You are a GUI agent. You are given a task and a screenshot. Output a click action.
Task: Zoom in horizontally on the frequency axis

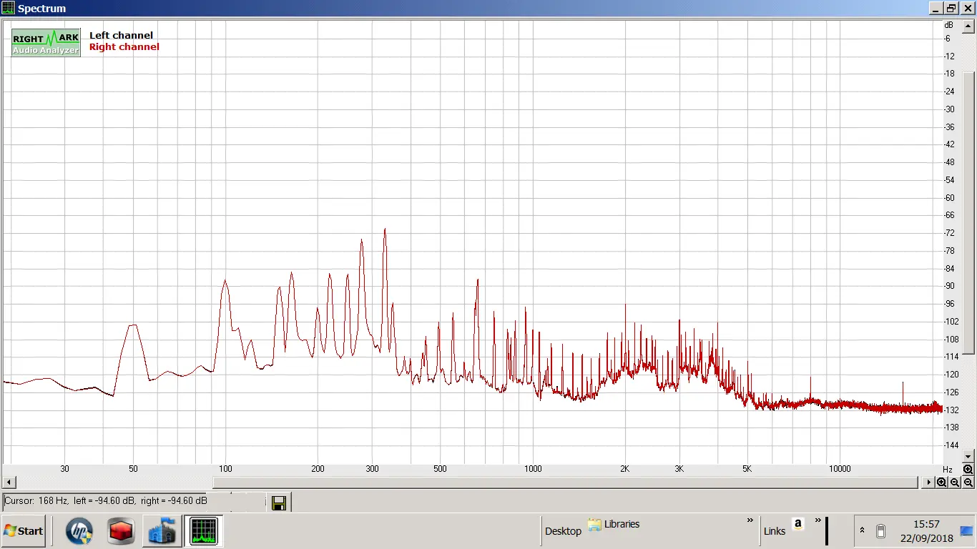coord(942,483)
